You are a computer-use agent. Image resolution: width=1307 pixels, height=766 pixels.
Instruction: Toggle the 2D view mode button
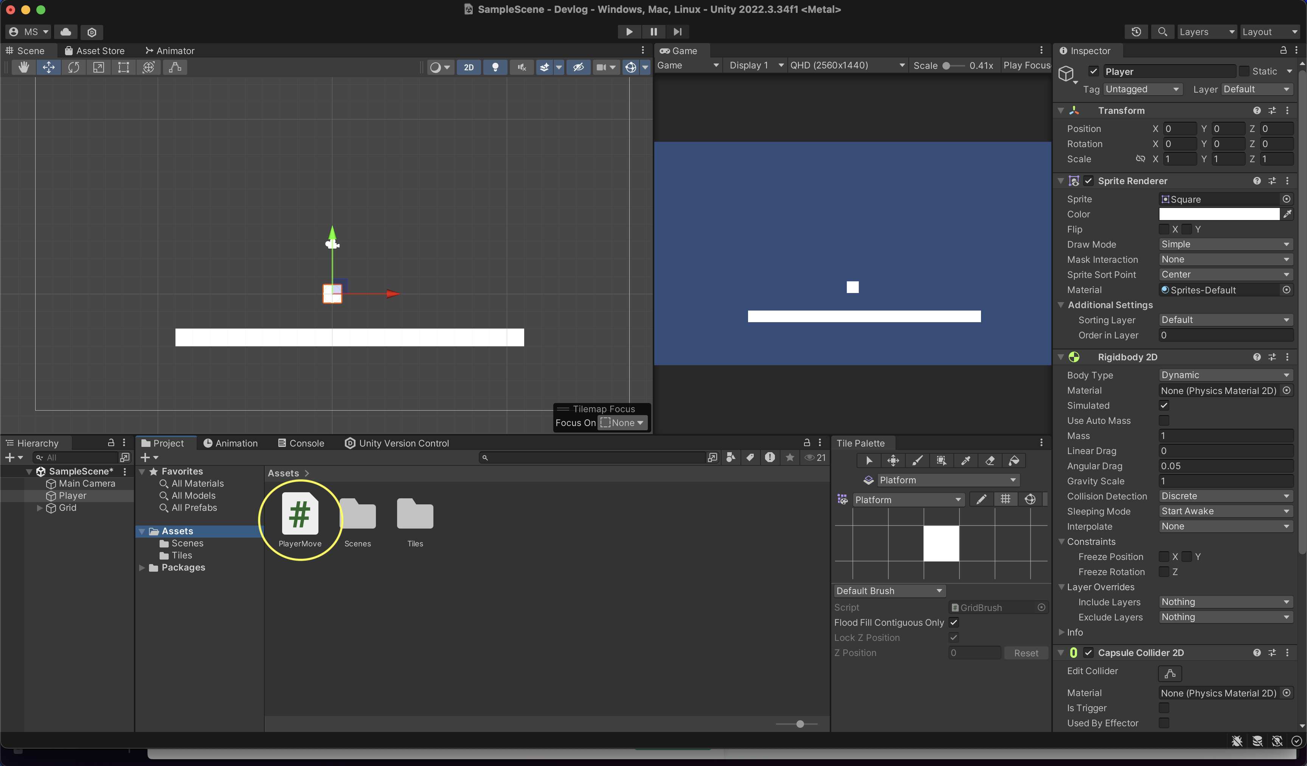coord(468,67)
